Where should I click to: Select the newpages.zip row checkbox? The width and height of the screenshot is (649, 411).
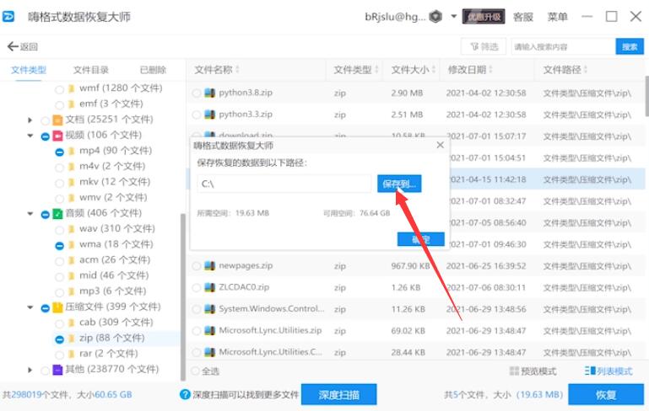pyautogui.click(x=197, y=266)
